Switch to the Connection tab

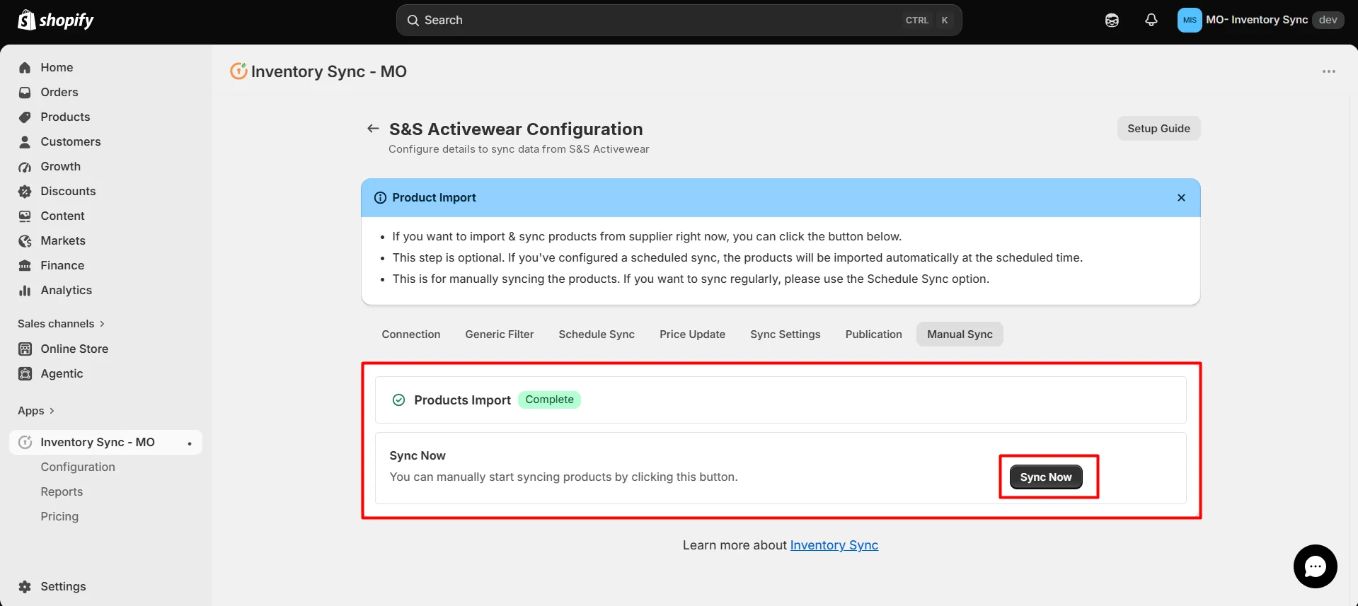point(411,334)
